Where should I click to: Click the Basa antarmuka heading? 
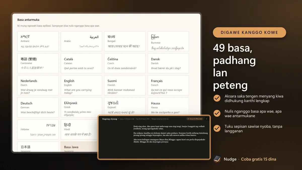point(28,20)
